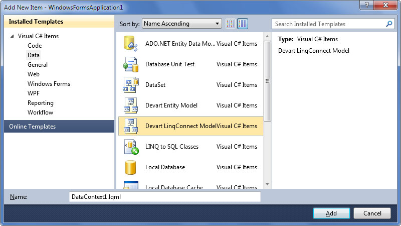Switch to medium icons list view

click(243, 24)
